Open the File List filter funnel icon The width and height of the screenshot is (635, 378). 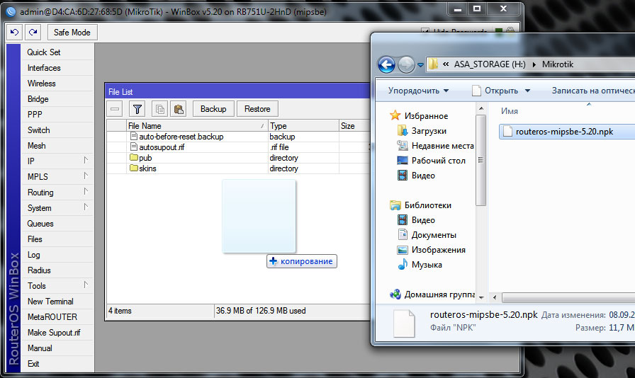point(137,109)
